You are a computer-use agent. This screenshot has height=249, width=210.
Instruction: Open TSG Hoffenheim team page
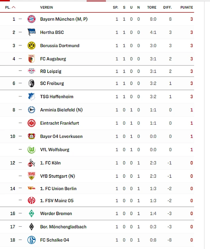pos(57,96)
